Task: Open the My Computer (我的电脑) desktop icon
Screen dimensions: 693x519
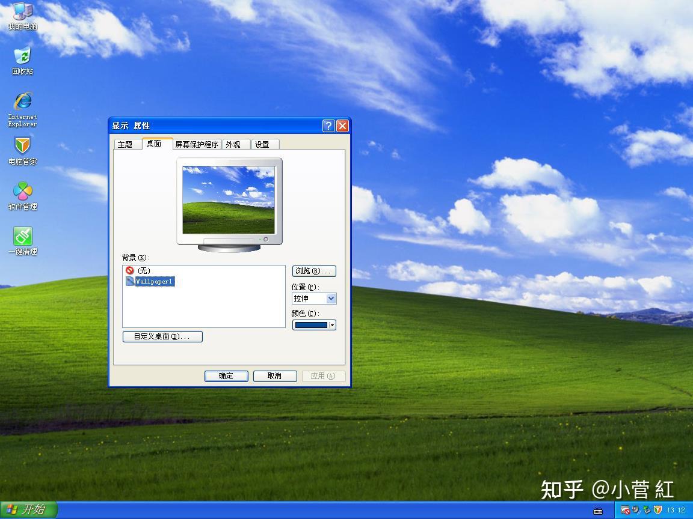Action: 22,16
